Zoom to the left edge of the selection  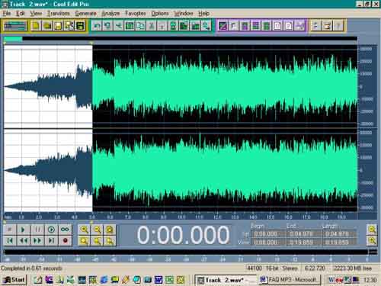tap(97, 240)
